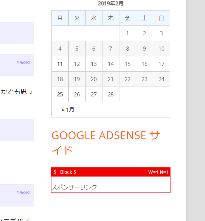The image size is (205, 221).
Task: Click calendar date 1
Action: tap(128, 33)
